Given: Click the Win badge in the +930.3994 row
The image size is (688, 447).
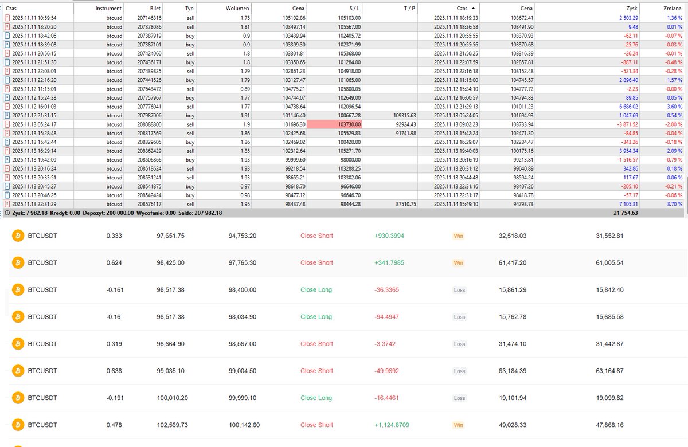Looking at the screenshot, I should click(458, 236).
